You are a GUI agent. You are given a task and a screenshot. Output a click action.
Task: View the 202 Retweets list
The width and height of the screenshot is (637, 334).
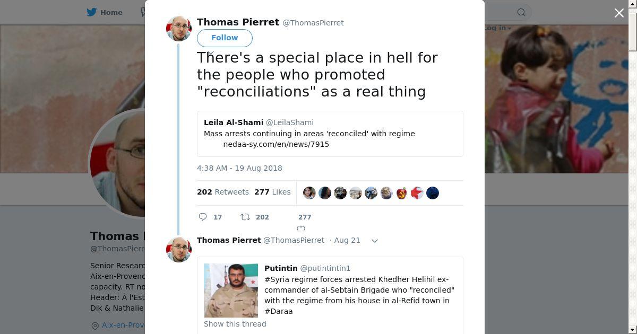(x=223, y=192)
